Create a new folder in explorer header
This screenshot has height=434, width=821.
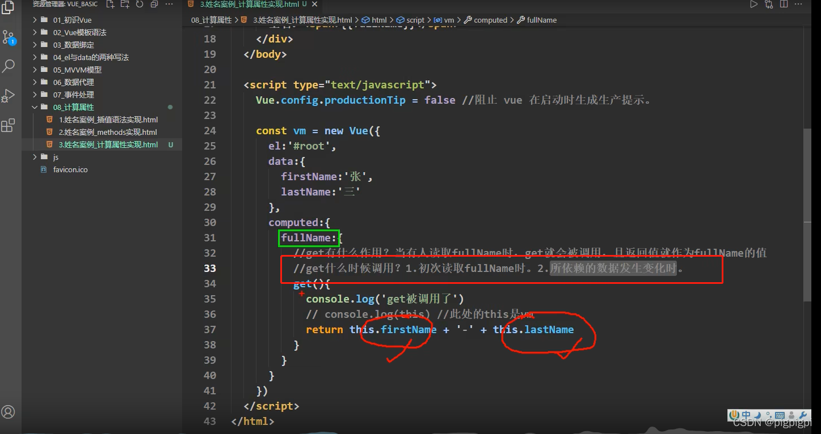tap(125, 4)
